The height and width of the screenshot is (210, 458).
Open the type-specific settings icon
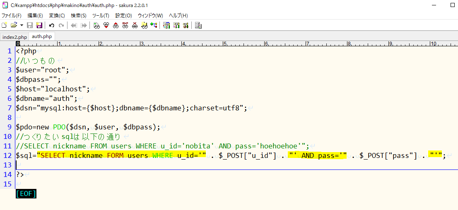coord(176,25)
